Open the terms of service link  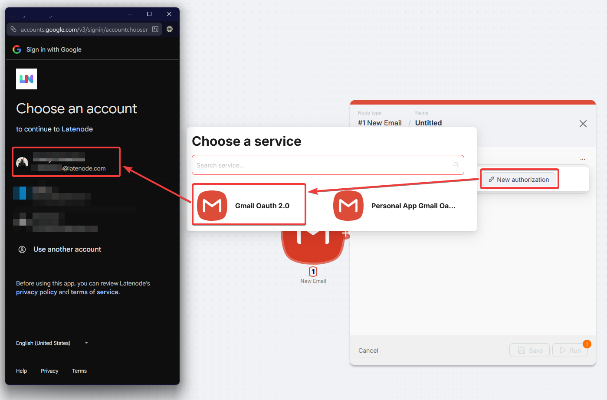(x=94, y=292)
